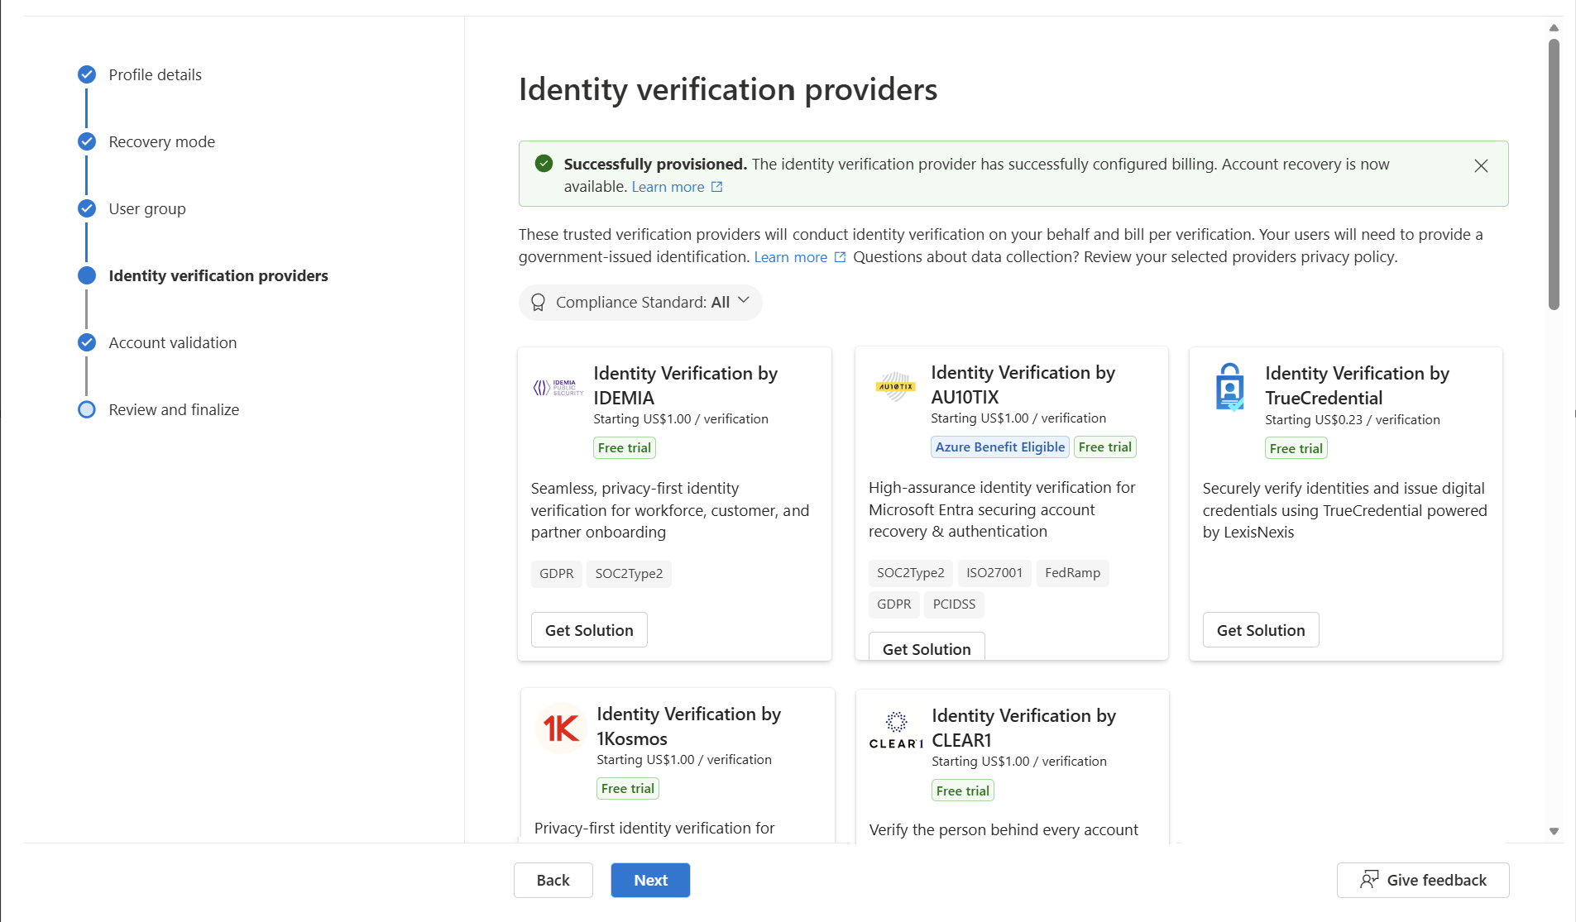The height and width of the screenshot is (922, 1576).
Task: Click the PCIDSS compliance tag
Action: [955, 604]
